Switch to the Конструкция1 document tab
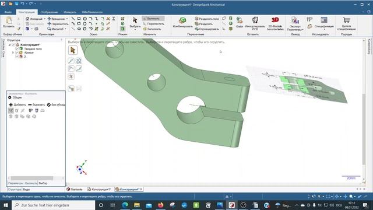373x210 pixels. tap(99, 189)
